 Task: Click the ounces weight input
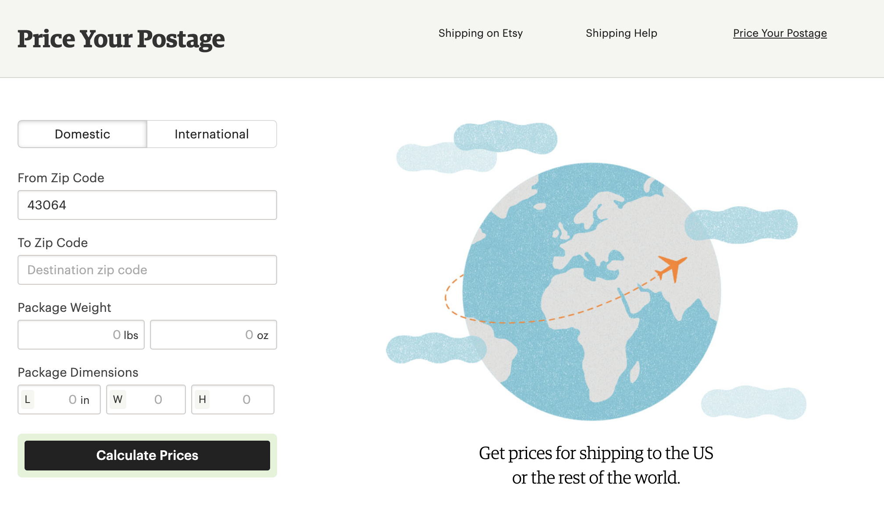tap(214, 335)
